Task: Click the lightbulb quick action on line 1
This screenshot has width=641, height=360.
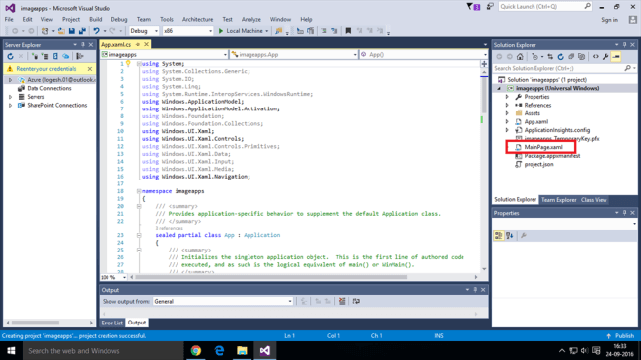Action: tap(128, 63)
